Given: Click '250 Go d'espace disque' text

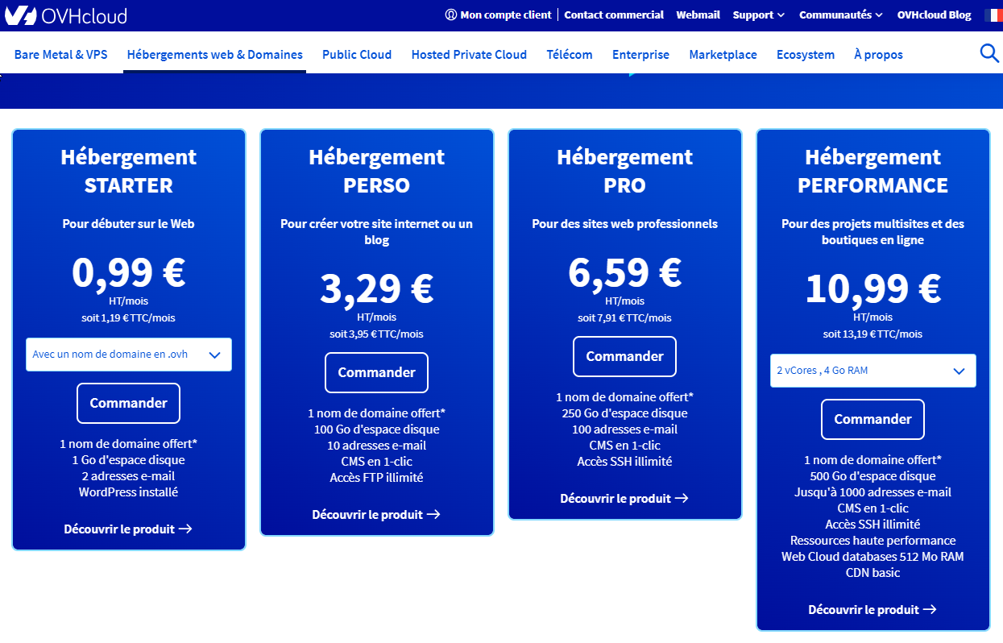Looking at the screenshot, I should click(x=624, y=413).
